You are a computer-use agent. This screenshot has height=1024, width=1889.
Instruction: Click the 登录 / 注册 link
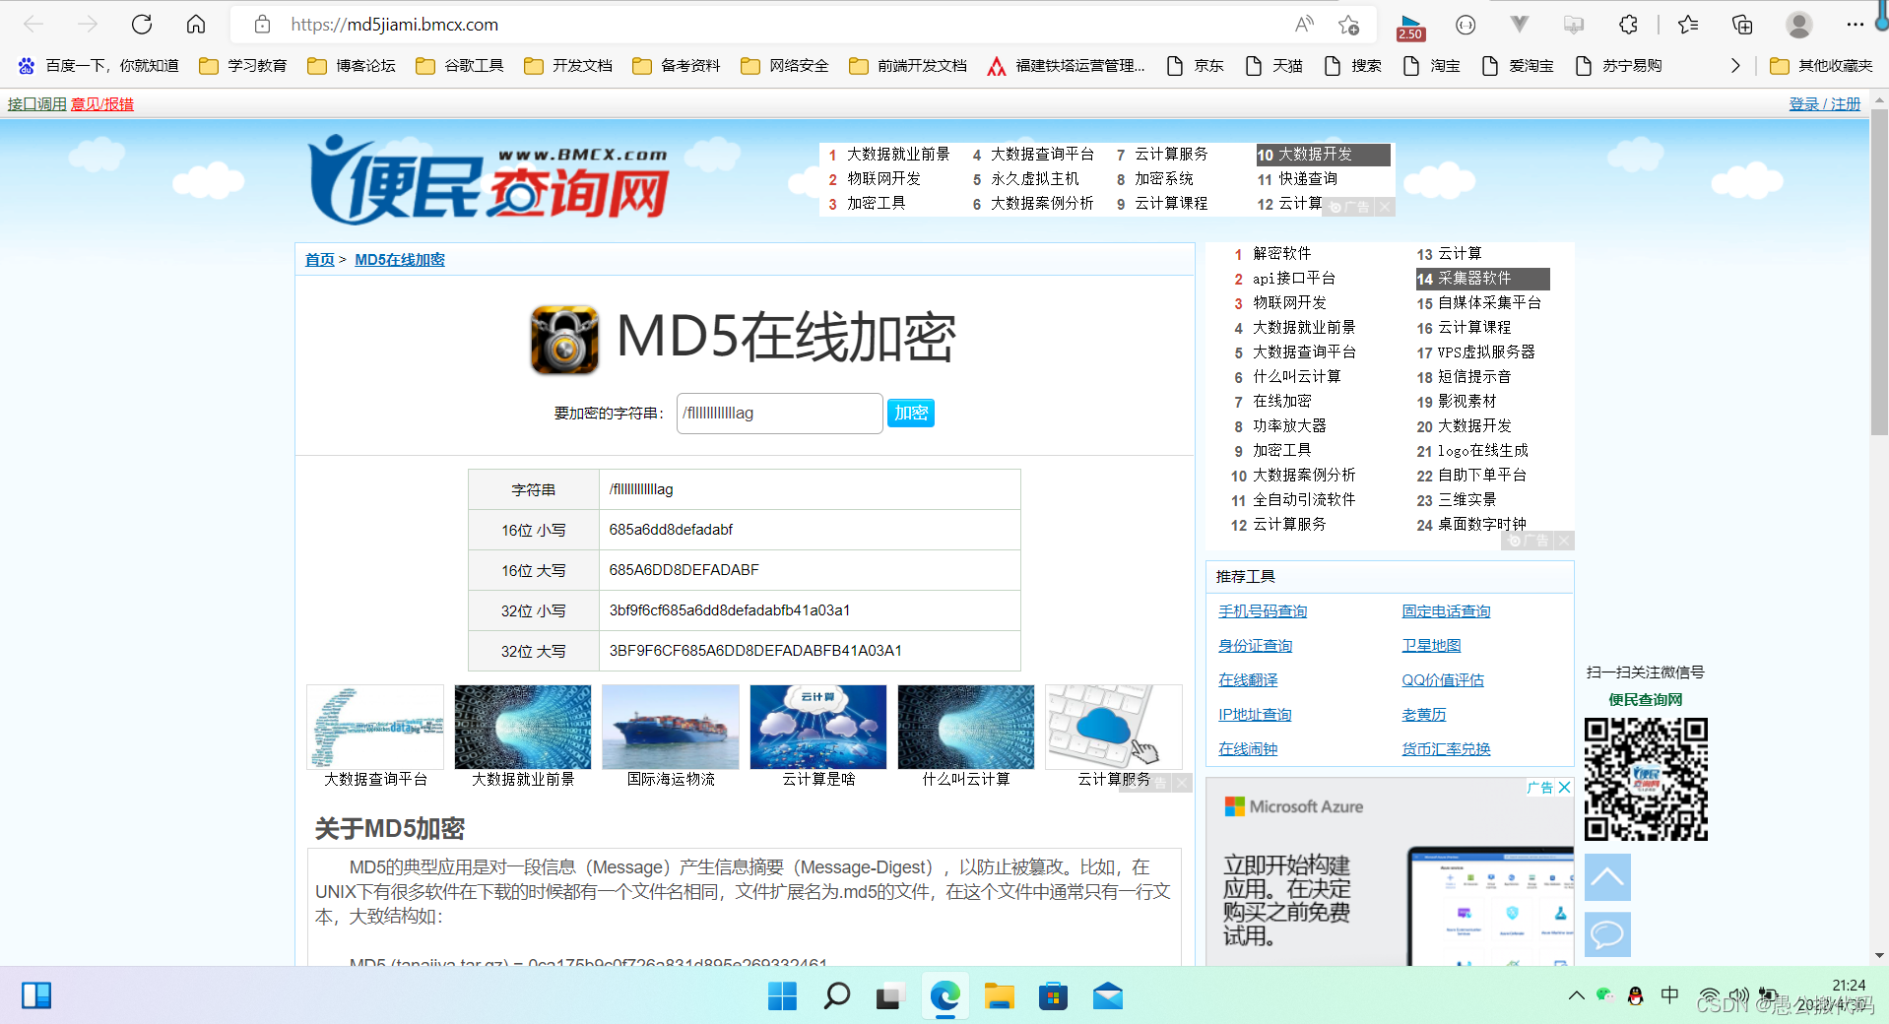(x=1825, y=104)
